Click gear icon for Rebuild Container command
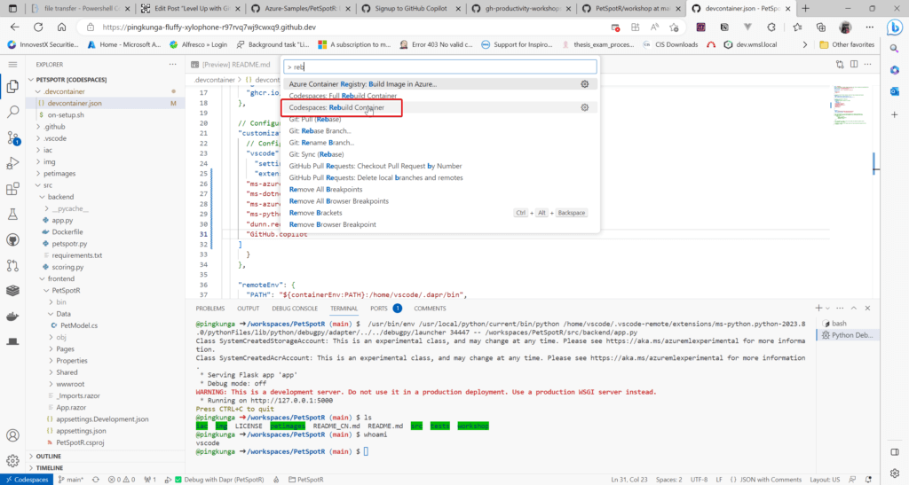Image resolution: width=909 pixels, height=485 pixels. pos(584,107)
